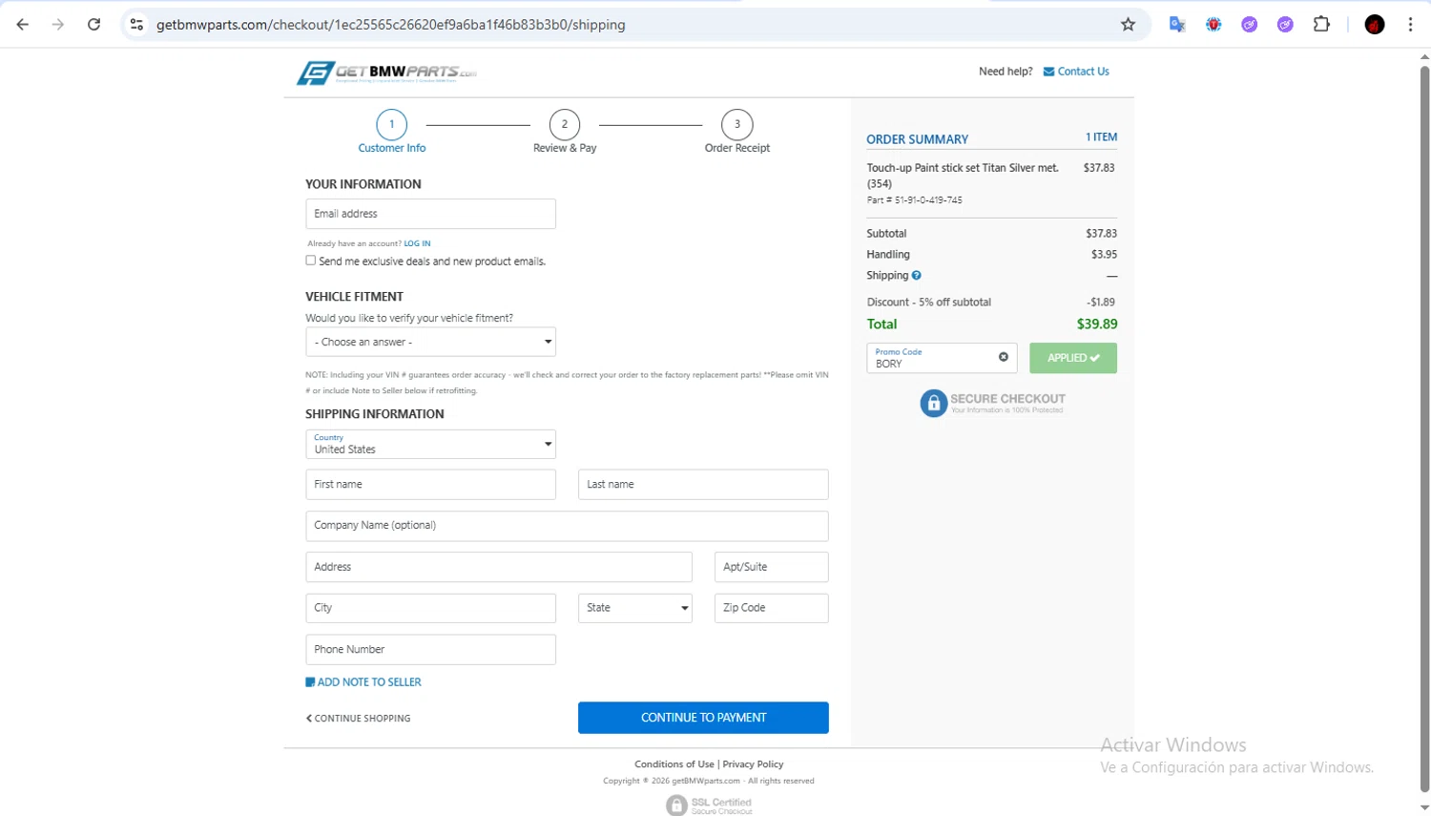Click the envelope icon beside Contact Us
This screenshot has height=816, width=1431.
point(1048,72)
